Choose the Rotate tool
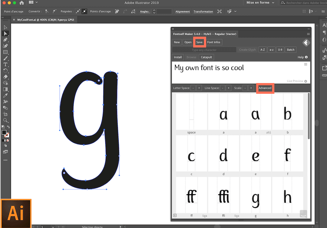The width and height of the screenshot is (327, 228). (5, 71)
